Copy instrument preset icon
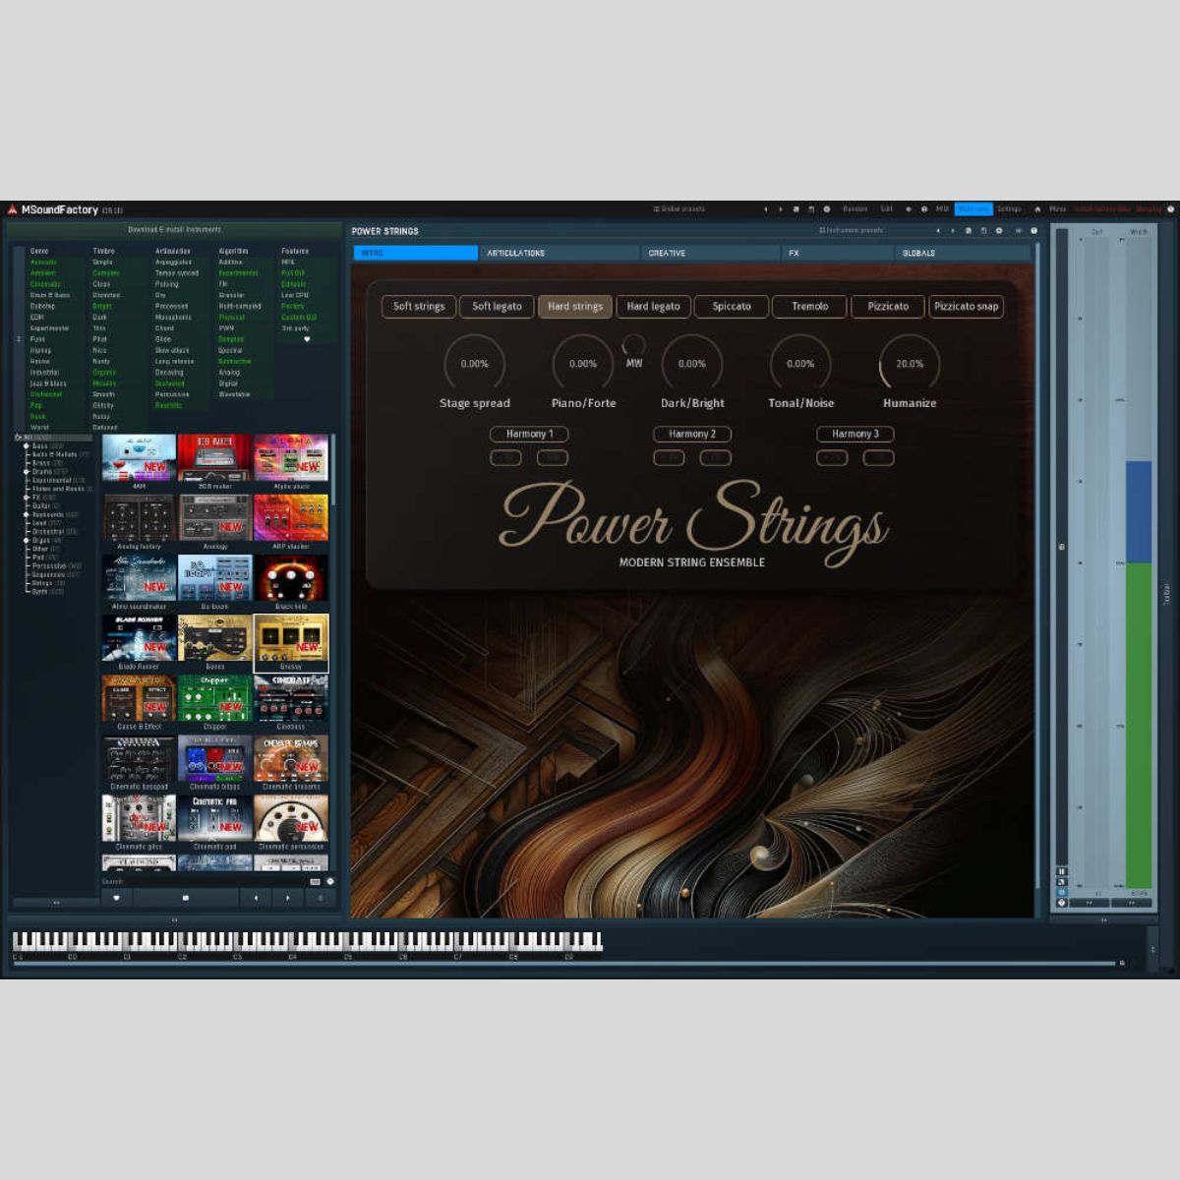1180x1180 pixels. tap(969, 231)
